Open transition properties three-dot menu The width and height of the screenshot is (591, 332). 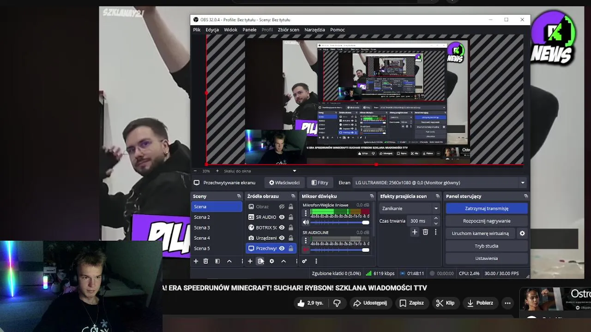tap(435, 232)
